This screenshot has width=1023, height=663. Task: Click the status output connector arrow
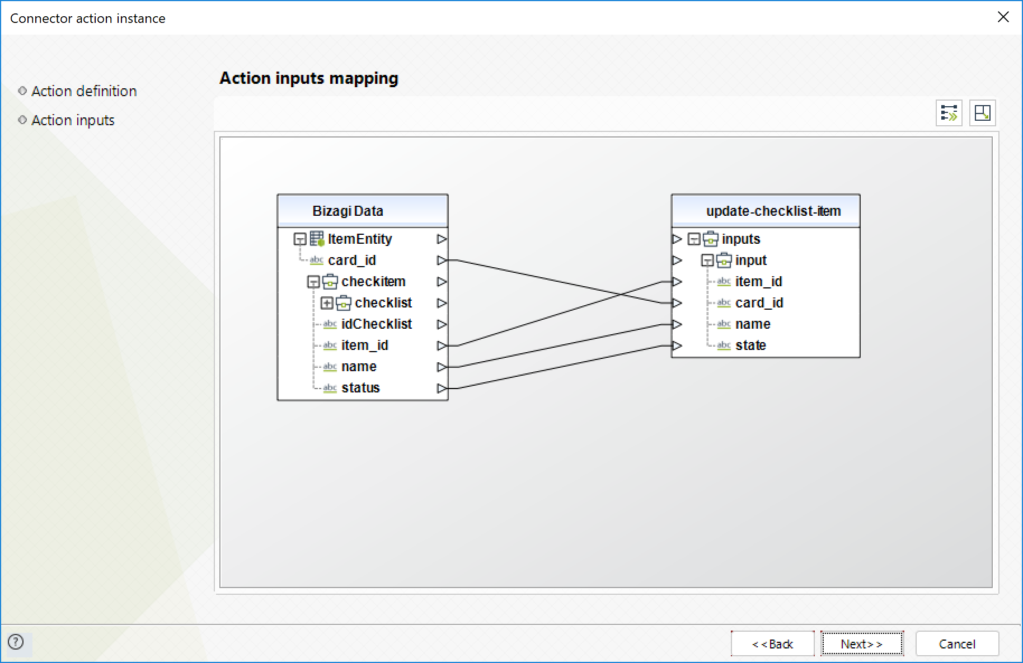pos(442,388)
